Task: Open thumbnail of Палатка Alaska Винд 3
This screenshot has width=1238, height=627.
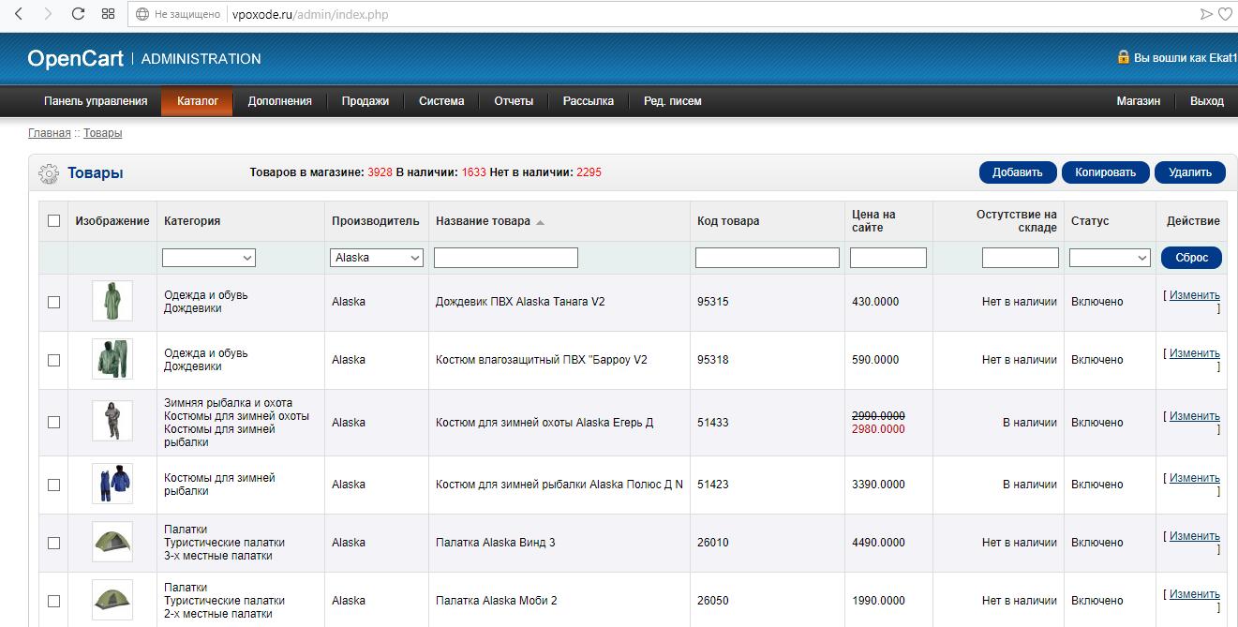Action: (112, 542)
